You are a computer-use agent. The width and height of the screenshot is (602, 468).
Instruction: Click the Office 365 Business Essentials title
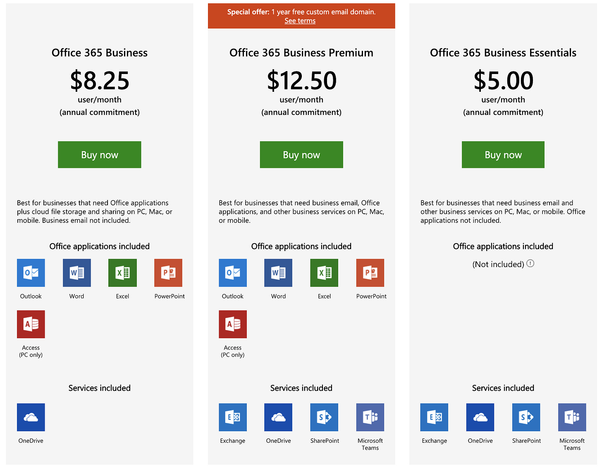[x=503, y=53]
